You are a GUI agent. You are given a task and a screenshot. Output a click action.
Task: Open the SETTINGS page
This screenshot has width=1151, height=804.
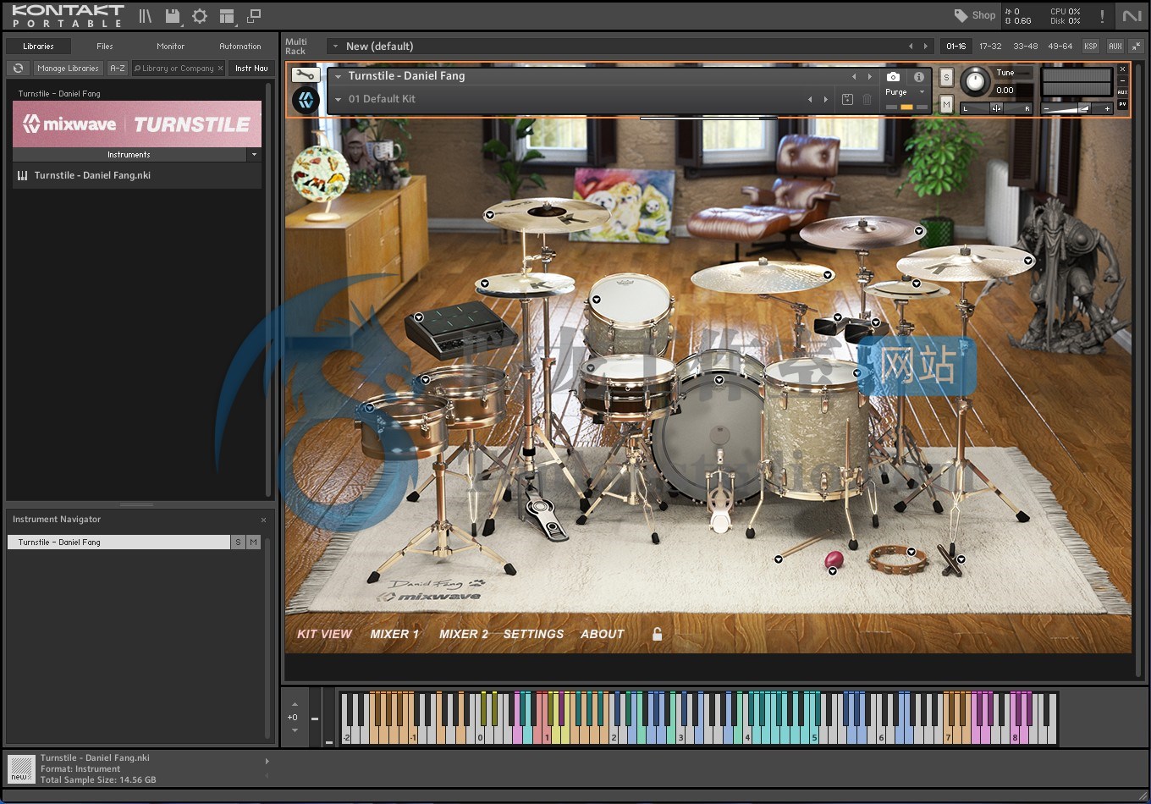pos(533,634)
